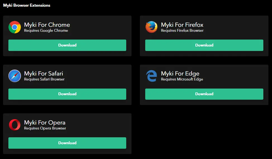This screenshot has height=159, width=272.
Task: Click 'Requires Firefox Browser' text
Action: 182,30
